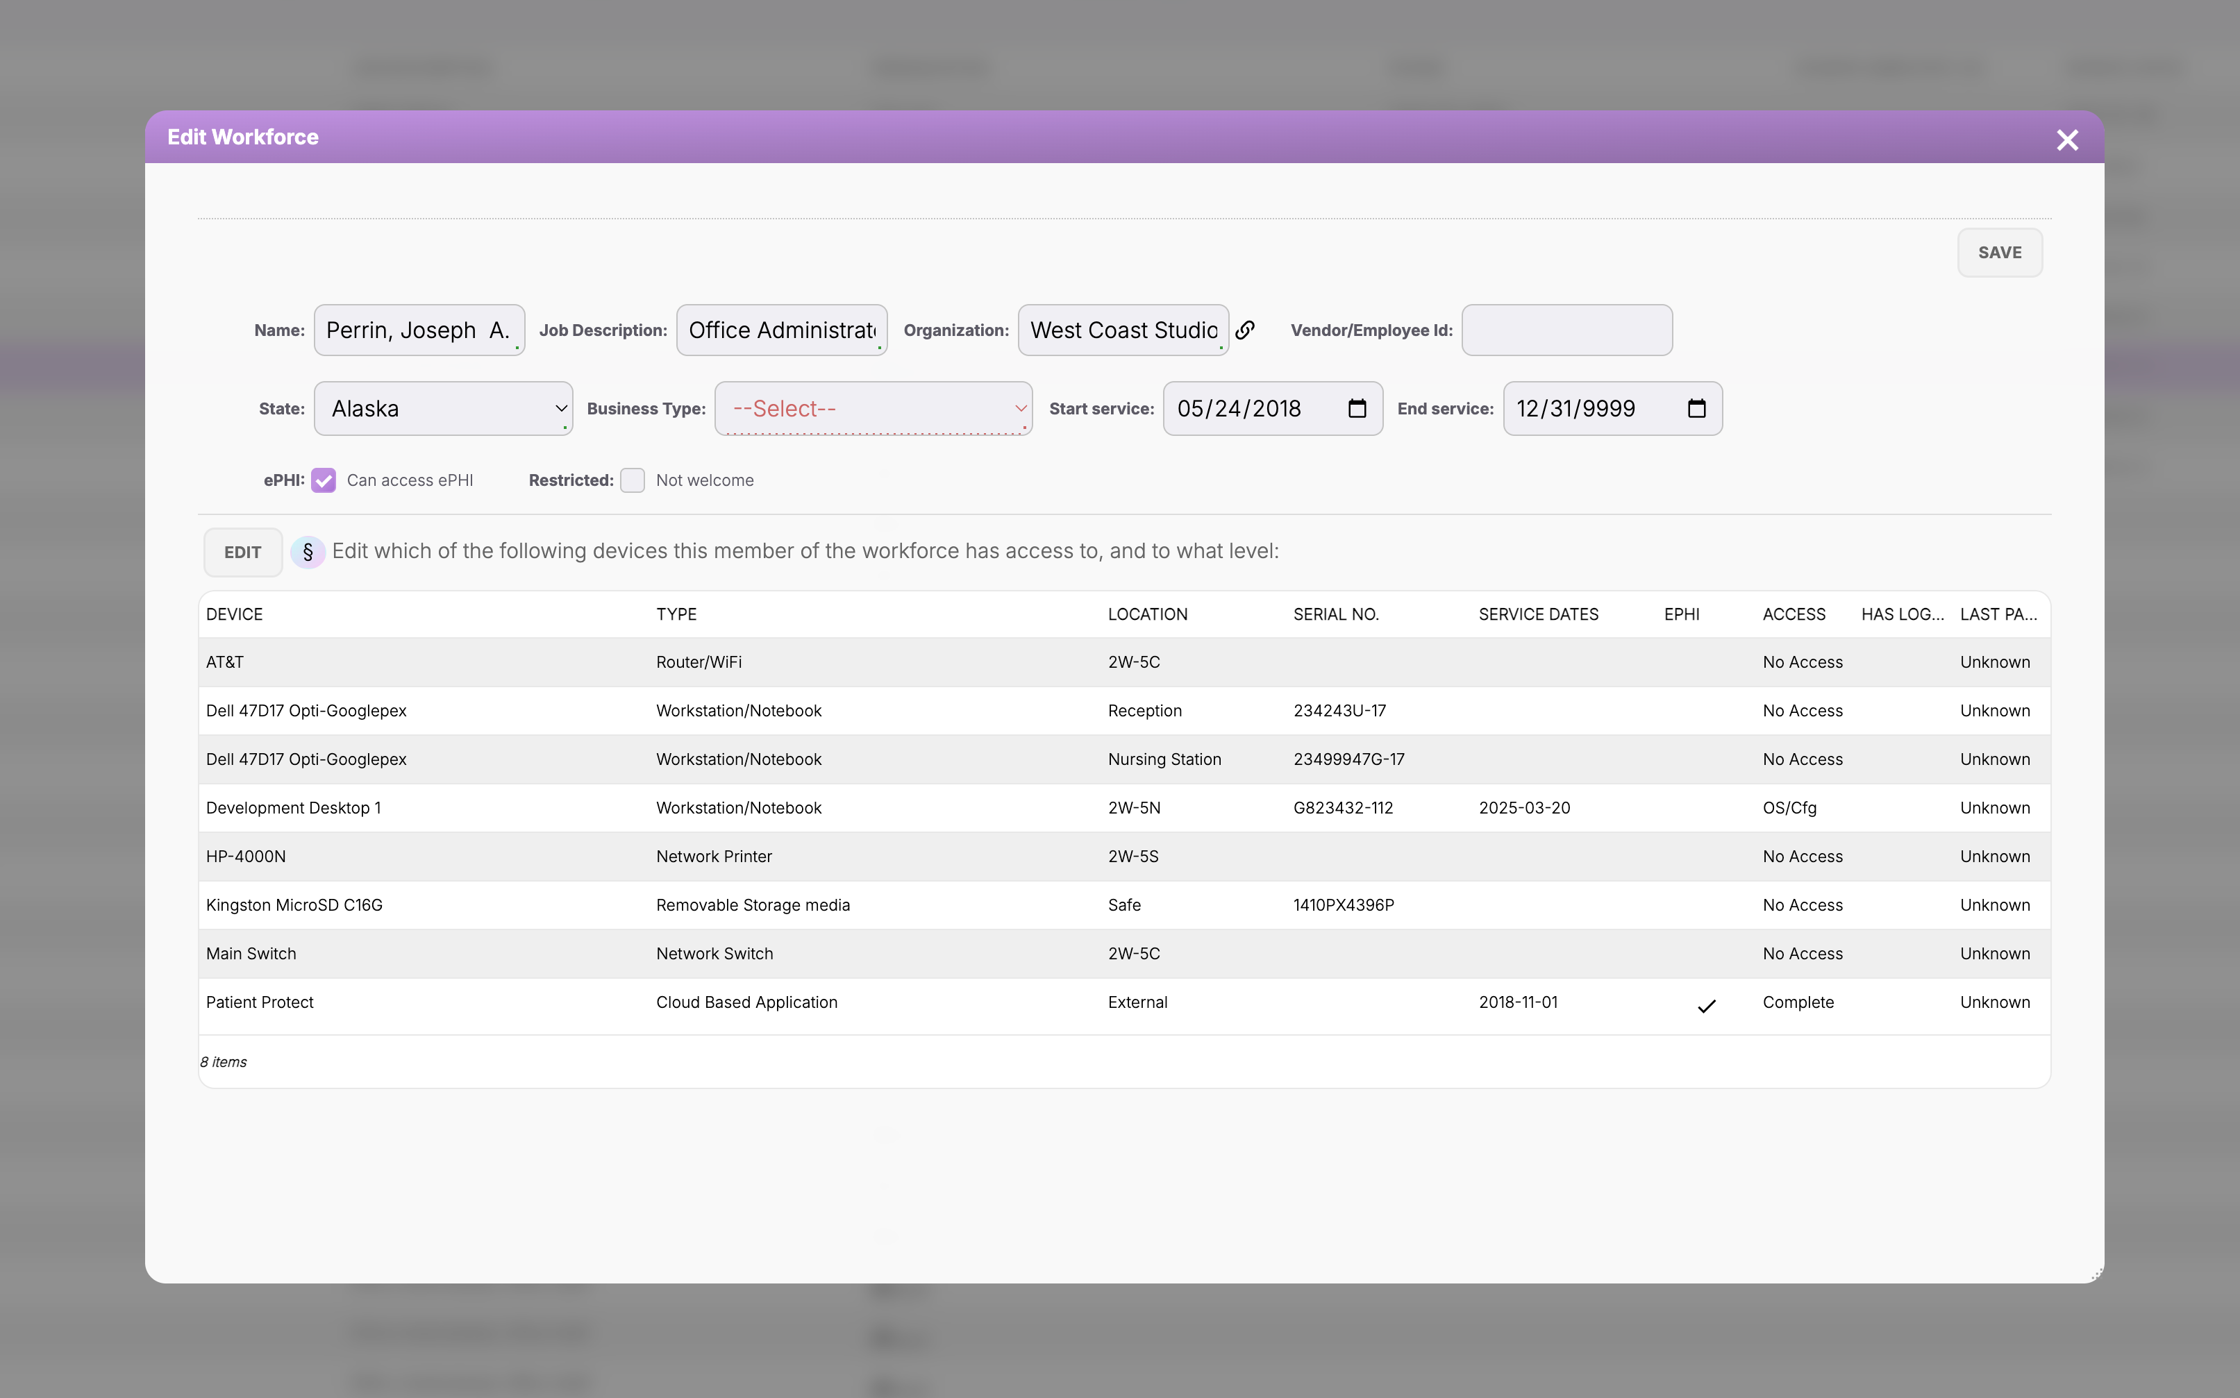Screen dimensions: 2240x1398
Task: Close the Edit Workforce dialog
Action: point(2067,140)
